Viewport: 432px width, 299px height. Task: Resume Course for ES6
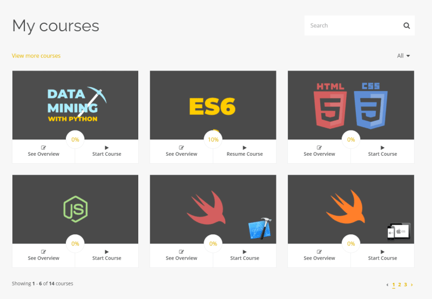click(x=245, y=151)
